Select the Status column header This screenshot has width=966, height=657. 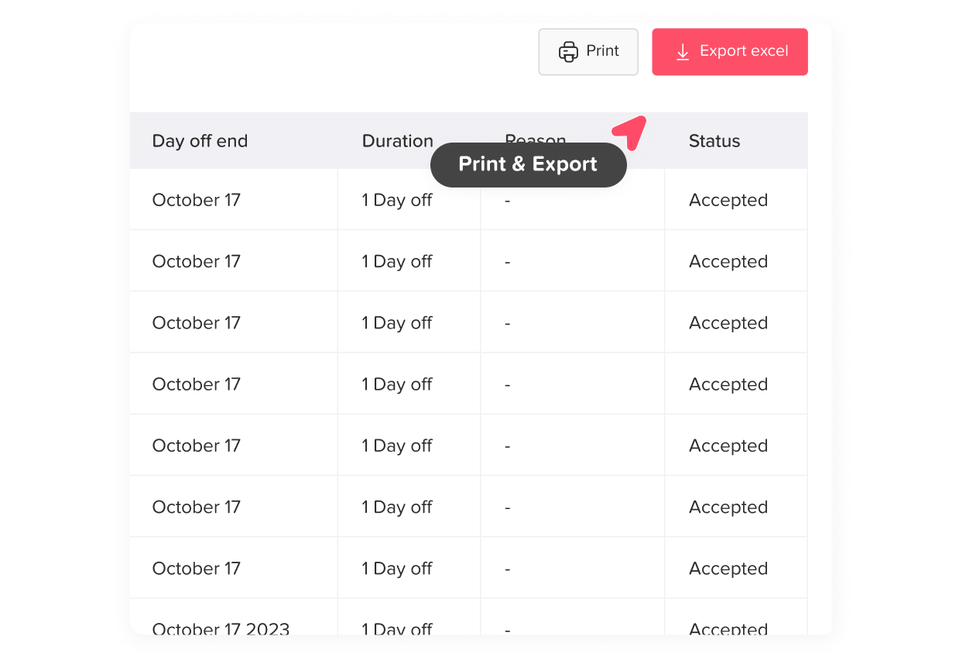[x=714, y=141]
